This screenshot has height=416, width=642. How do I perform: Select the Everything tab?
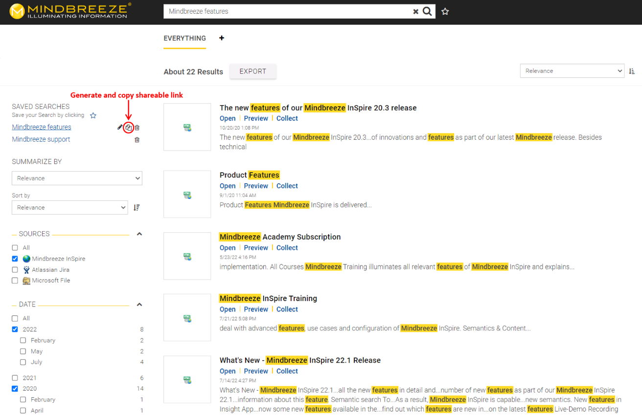(184, 38)
